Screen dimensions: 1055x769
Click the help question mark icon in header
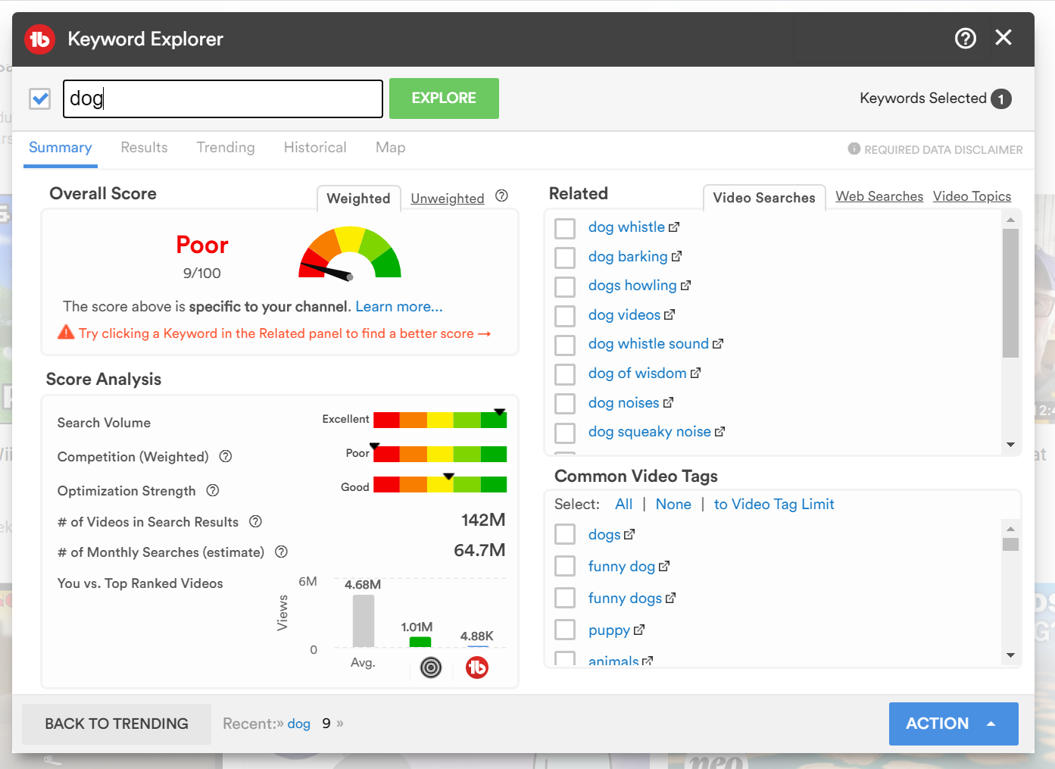(x=965, y=38)
